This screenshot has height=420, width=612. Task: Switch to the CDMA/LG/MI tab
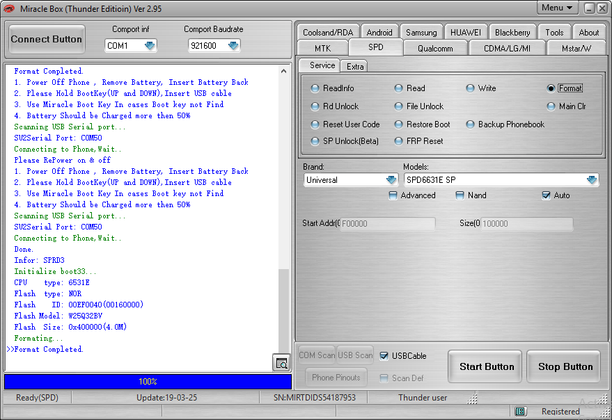507,49
